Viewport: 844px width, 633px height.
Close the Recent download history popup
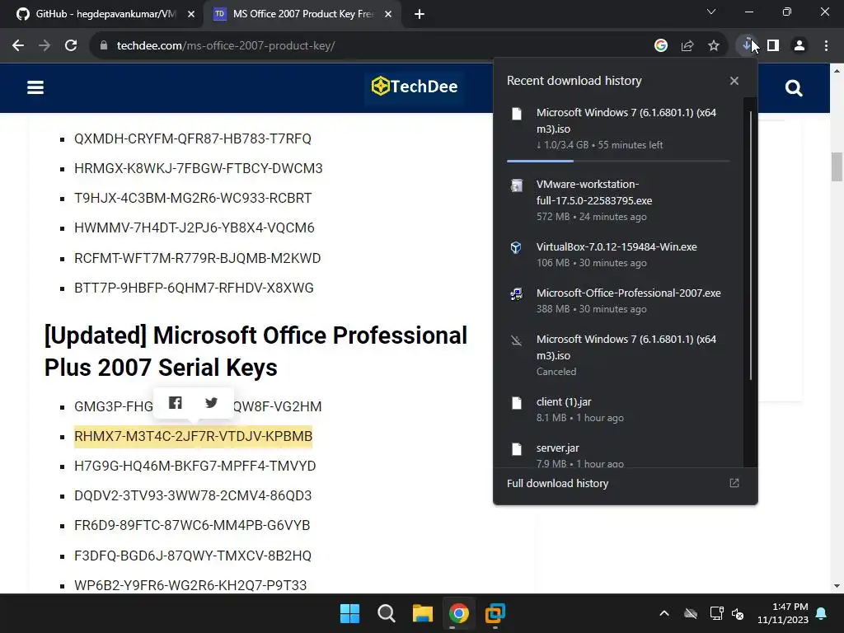[734, 81]
